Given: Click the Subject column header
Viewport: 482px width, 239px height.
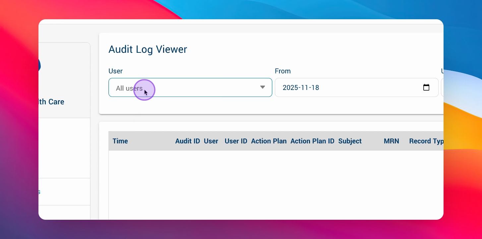Looking at the screenshot, I should (350, 141).
